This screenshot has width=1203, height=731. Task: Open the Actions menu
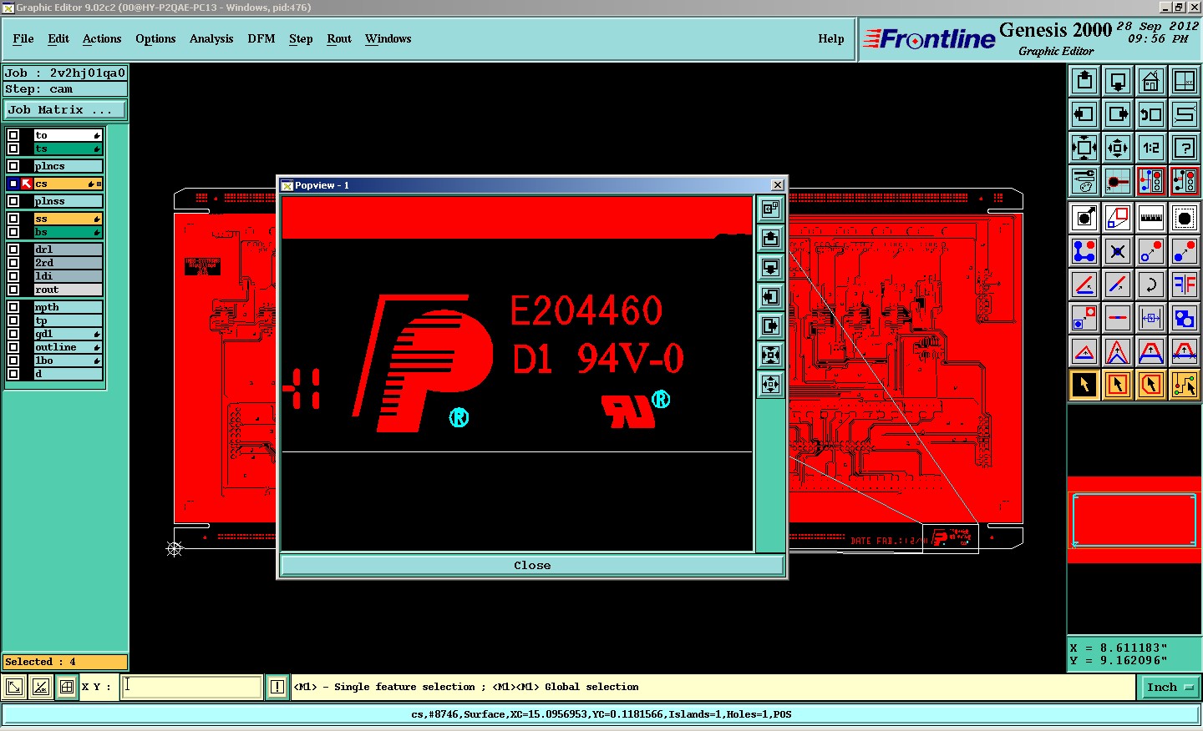click(x=102, y=39)
